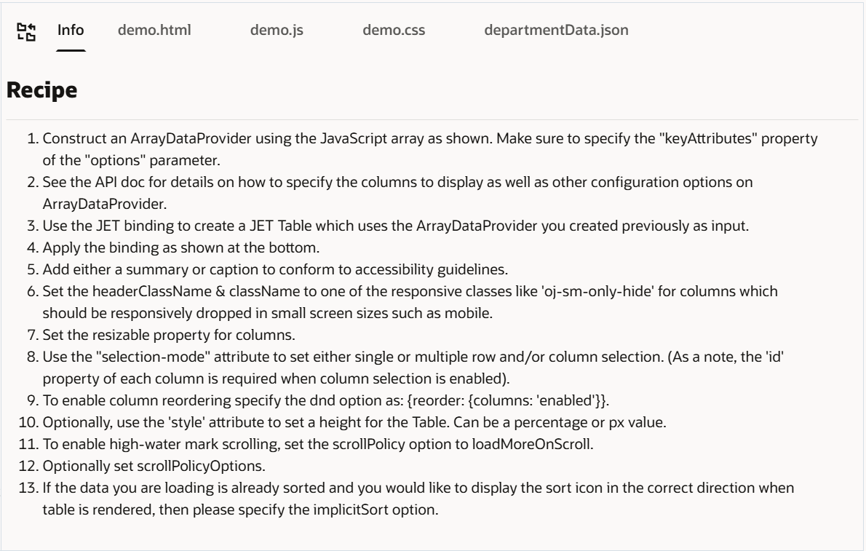This screenshot has height=551, width=866.
Task: Click the Recipe heading
Action: (42, 90)
